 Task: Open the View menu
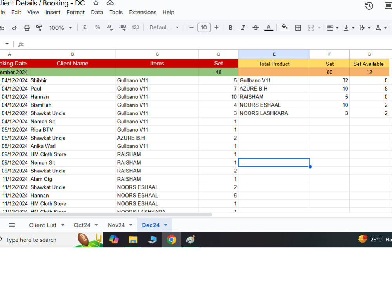click(33, 12)
